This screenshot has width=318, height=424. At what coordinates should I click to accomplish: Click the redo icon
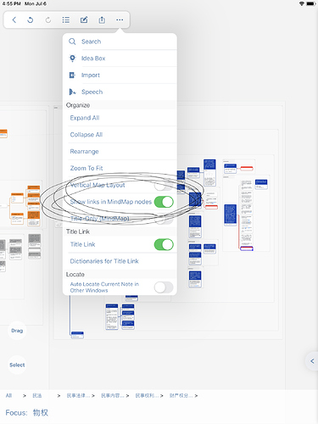point(48,20)
